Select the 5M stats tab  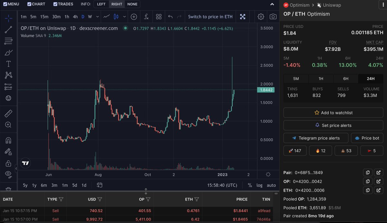296,79
